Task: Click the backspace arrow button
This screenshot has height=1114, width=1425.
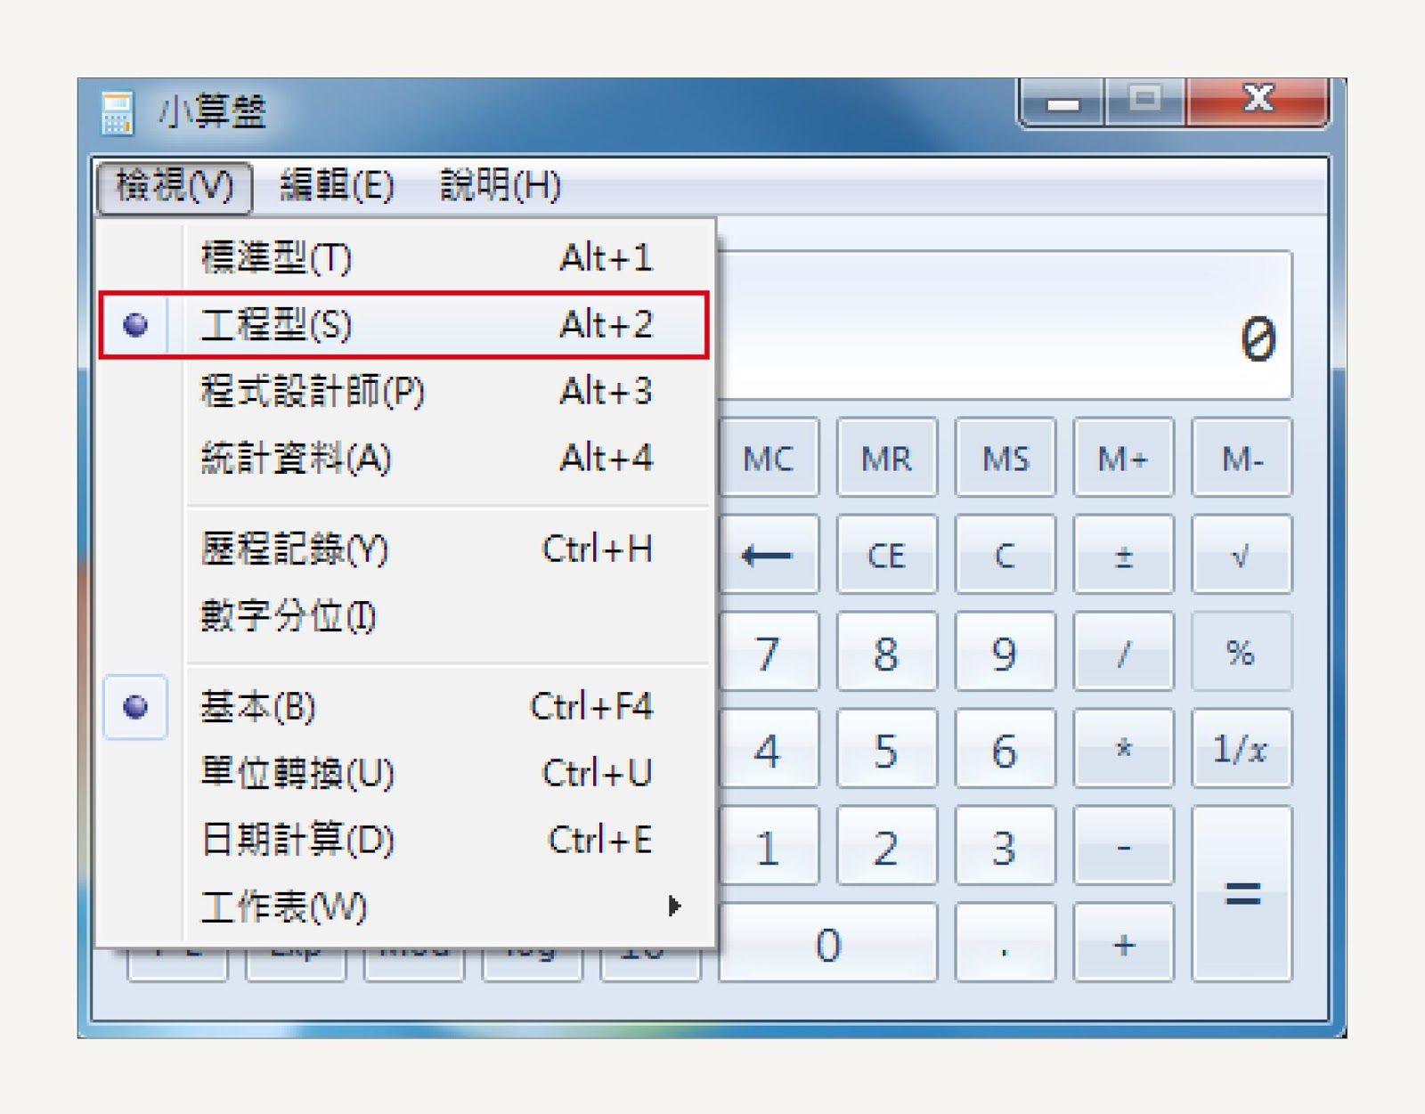Action: tap(769, 555)
